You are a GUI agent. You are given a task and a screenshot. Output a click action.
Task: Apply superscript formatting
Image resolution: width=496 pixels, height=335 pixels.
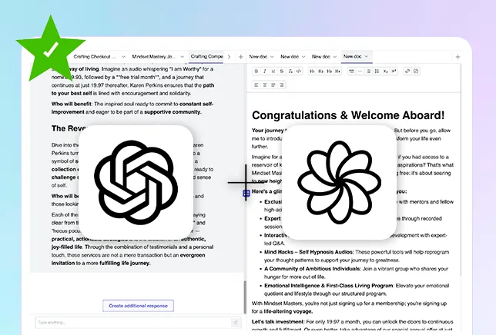point(394,71)
